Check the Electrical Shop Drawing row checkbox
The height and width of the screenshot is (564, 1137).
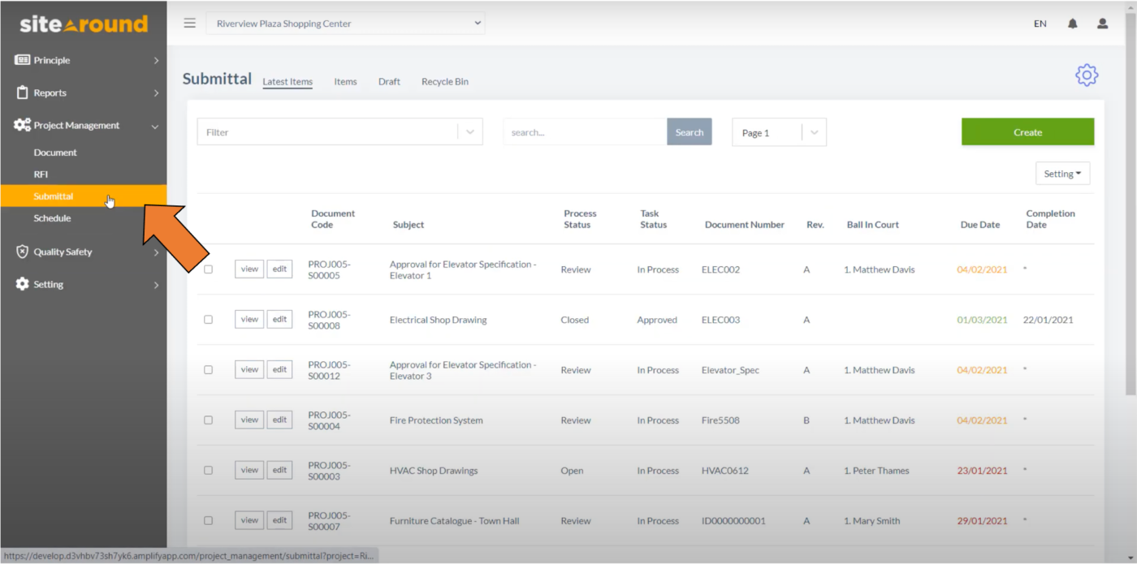208,319
